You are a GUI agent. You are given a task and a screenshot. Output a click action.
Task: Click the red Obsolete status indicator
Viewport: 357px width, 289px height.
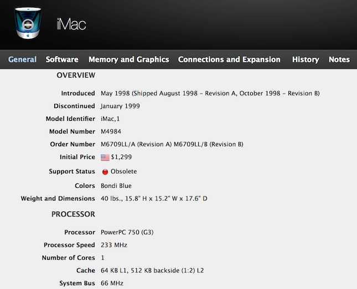click(x=105, y=172)
